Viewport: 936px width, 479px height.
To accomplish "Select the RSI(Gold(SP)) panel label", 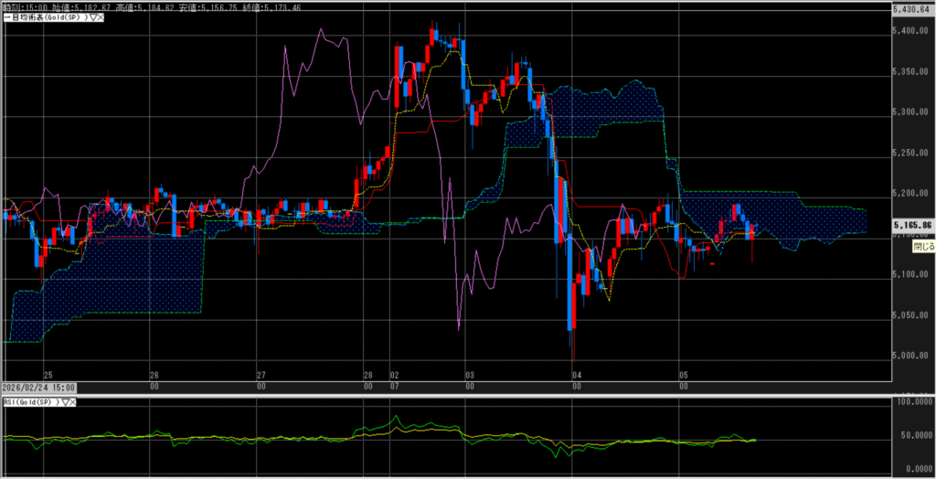I will point(29,401).
